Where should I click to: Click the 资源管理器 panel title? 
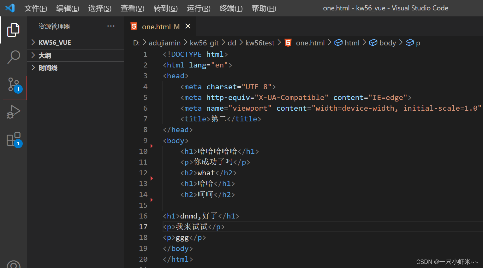pyautogui.click(x=54, y=26)
